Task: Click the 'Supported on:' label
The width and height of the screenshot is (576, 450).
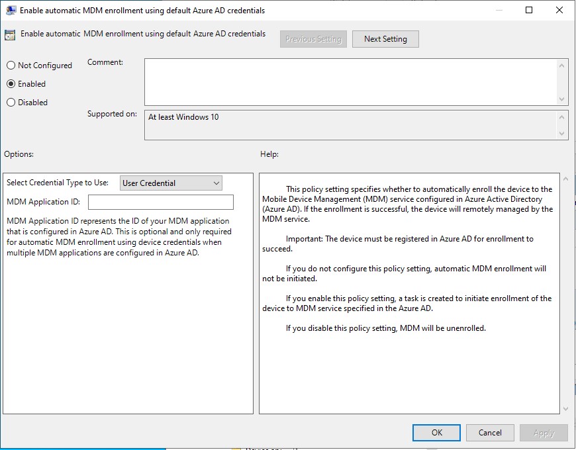Action: pyautogui.click(x=112, y=114)
